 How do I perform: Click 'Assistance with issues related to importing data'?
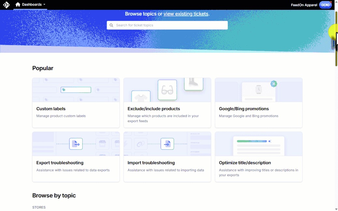click(x=166, y=170)
